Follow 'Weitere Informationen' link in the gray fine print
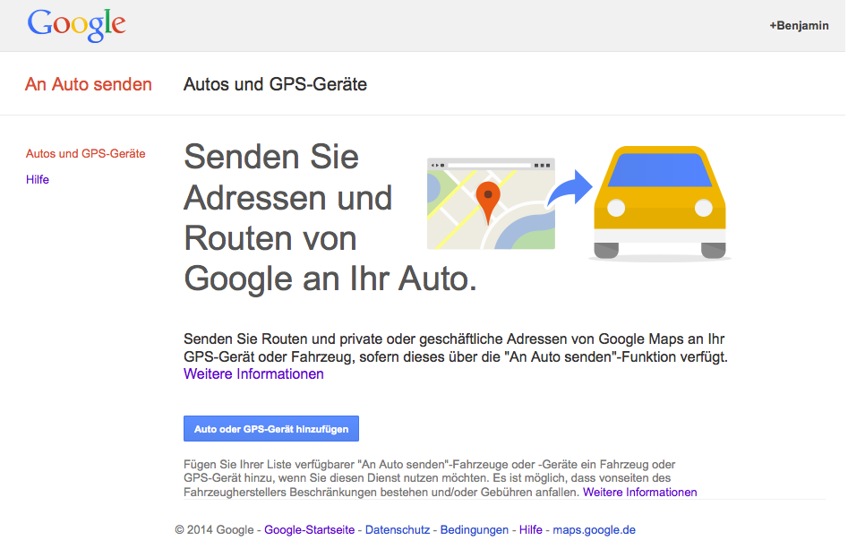 pyautogui.click(x=639, y=493)
